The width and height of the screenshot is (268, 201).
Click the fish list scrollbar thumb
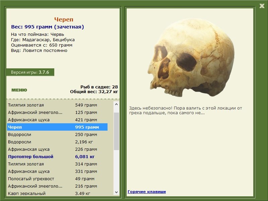coord(116,131)
